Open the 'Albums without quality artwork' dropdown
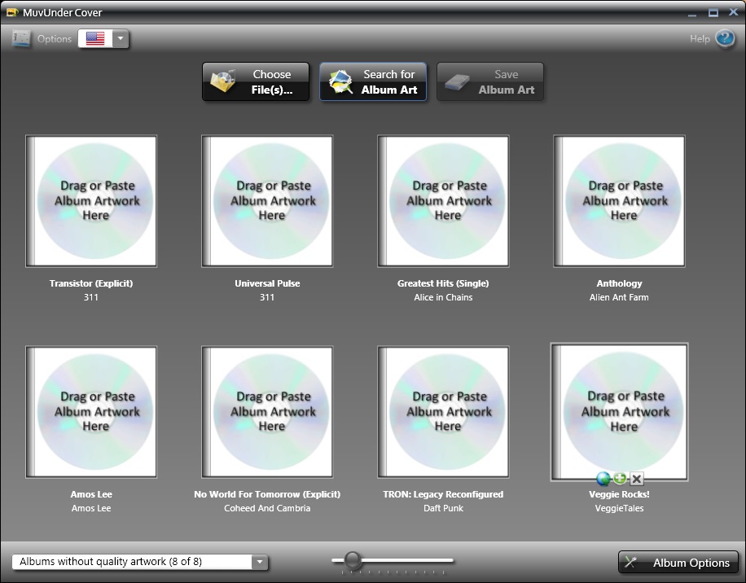The width and height of the screenshot is (746, 583). (139, 562)
